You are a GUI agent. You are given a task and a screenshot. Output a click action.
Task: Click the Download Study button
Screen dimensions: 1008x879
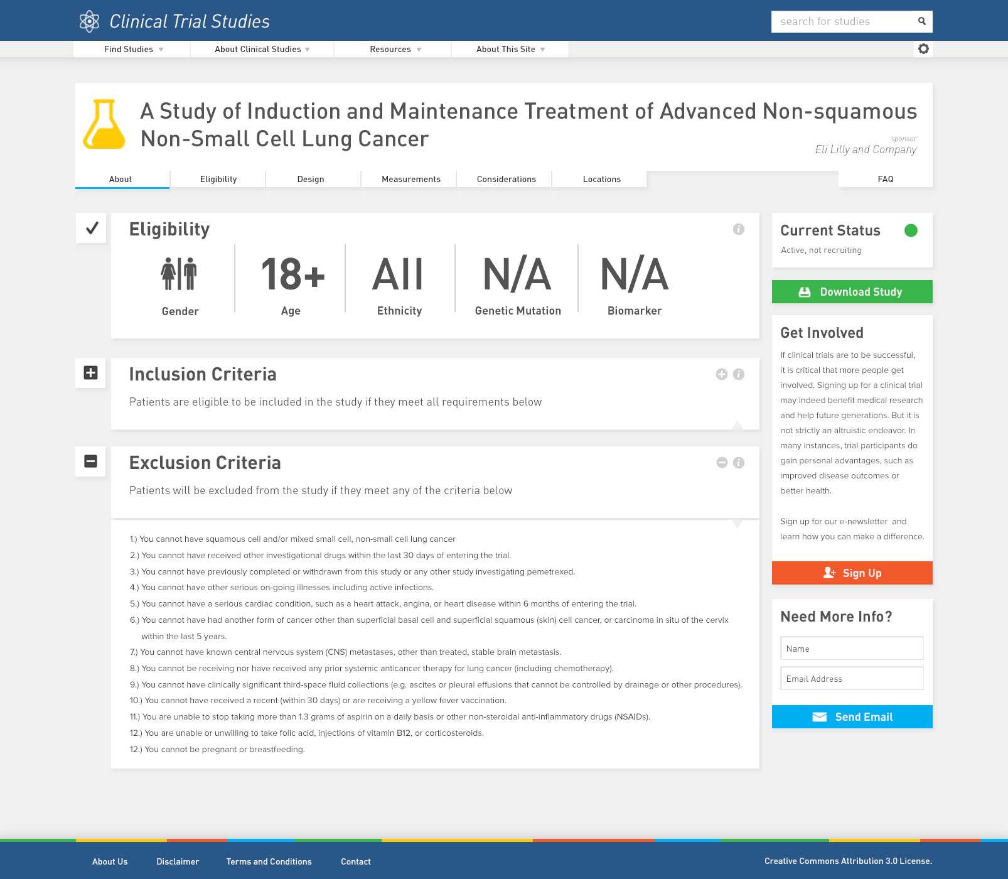click(x=852, y=291)
